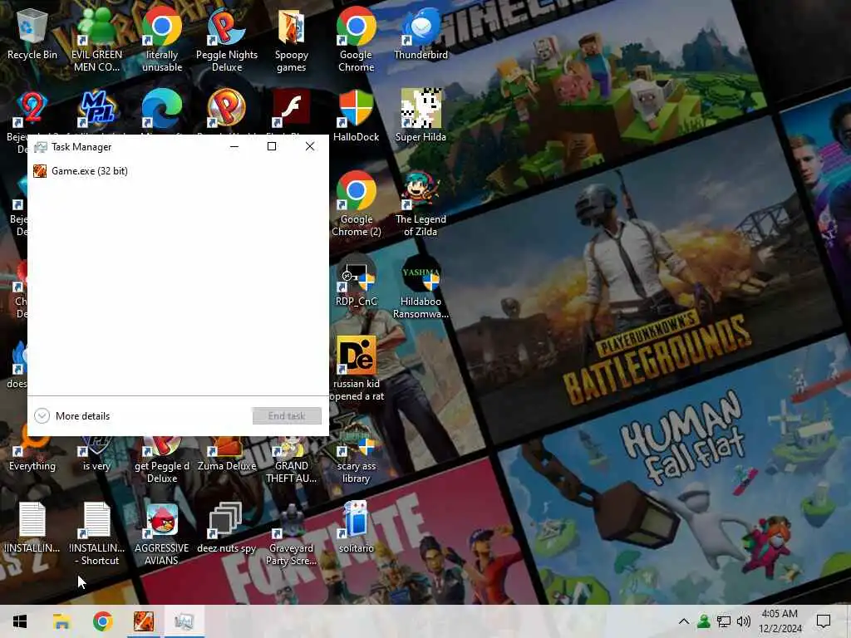This screenshot has width=851, height=638.
Task: Open the volume control tray icon
Action: (744, 621)
